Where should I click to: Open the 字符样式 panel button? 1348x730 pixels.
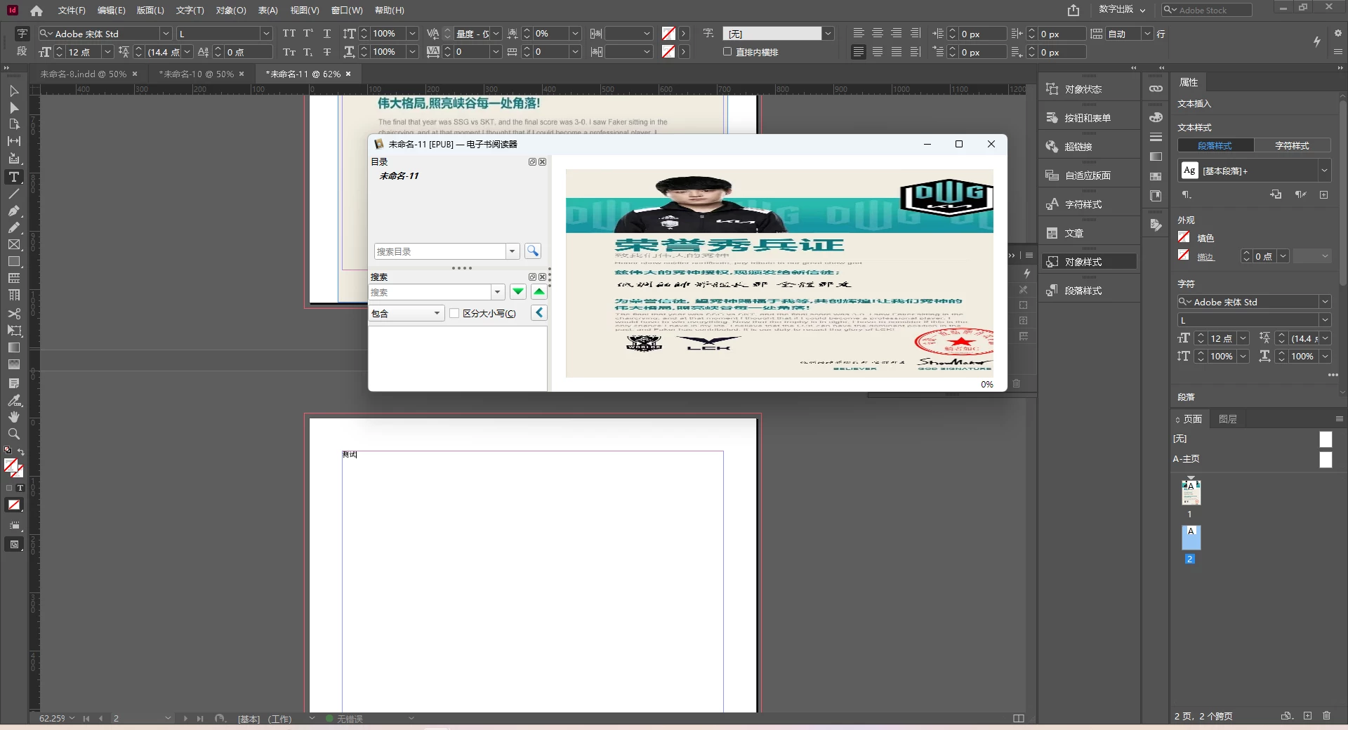[x=1089, y=204]
